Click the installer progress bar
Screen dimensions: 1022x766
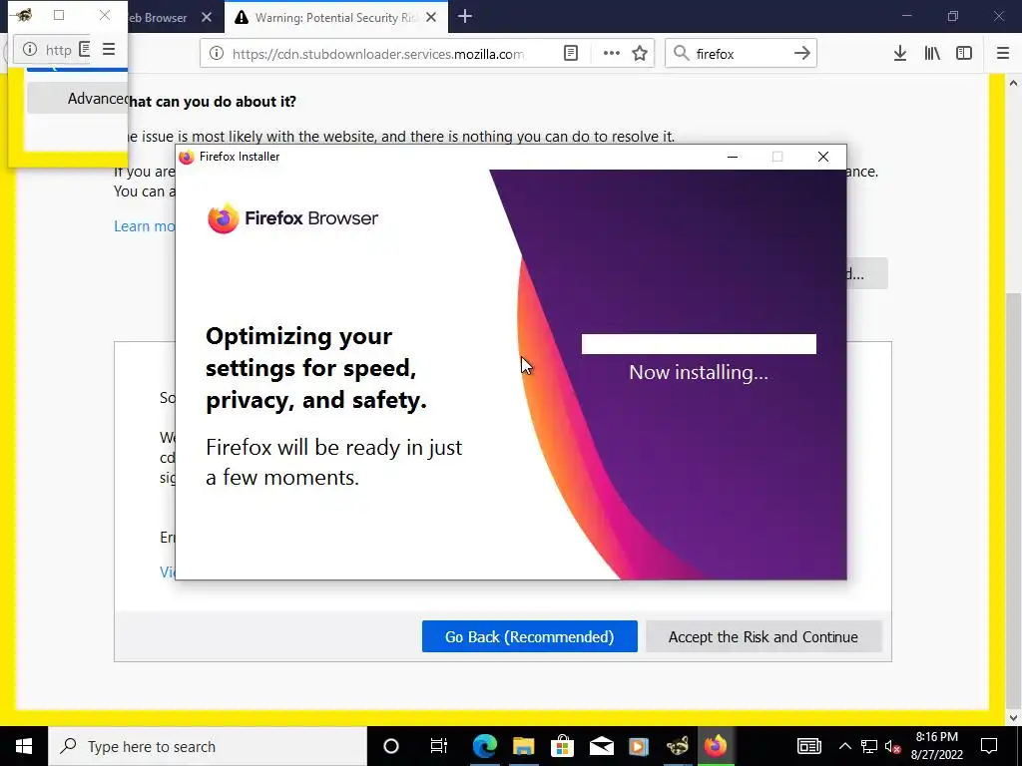[699, 344]
